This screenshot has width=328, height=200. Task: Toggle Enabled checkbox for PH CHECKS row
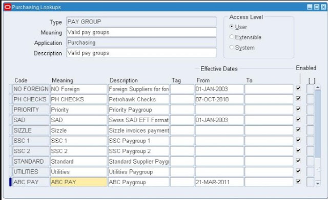click(298, 99)
